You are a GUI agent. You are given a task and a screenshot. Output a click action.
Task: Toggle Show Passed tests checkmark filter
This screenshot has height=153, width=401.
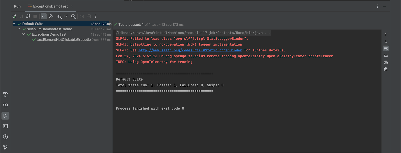[x=44, y=16]
